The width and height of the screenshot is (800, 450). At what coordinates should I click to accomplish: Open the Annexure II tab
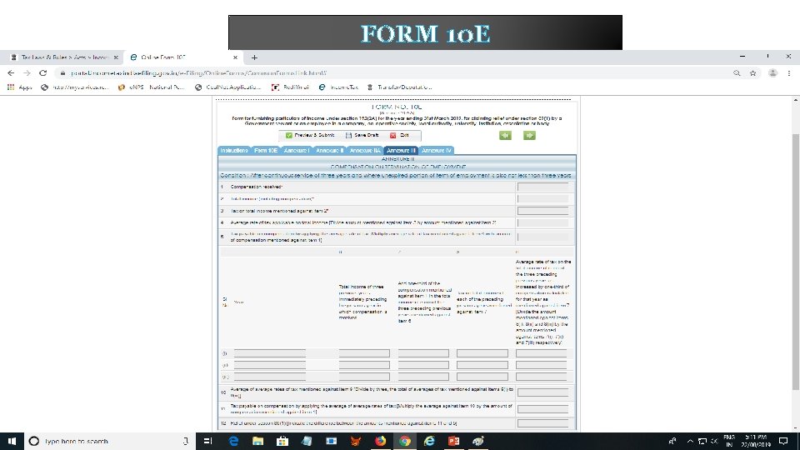point(329,151)
